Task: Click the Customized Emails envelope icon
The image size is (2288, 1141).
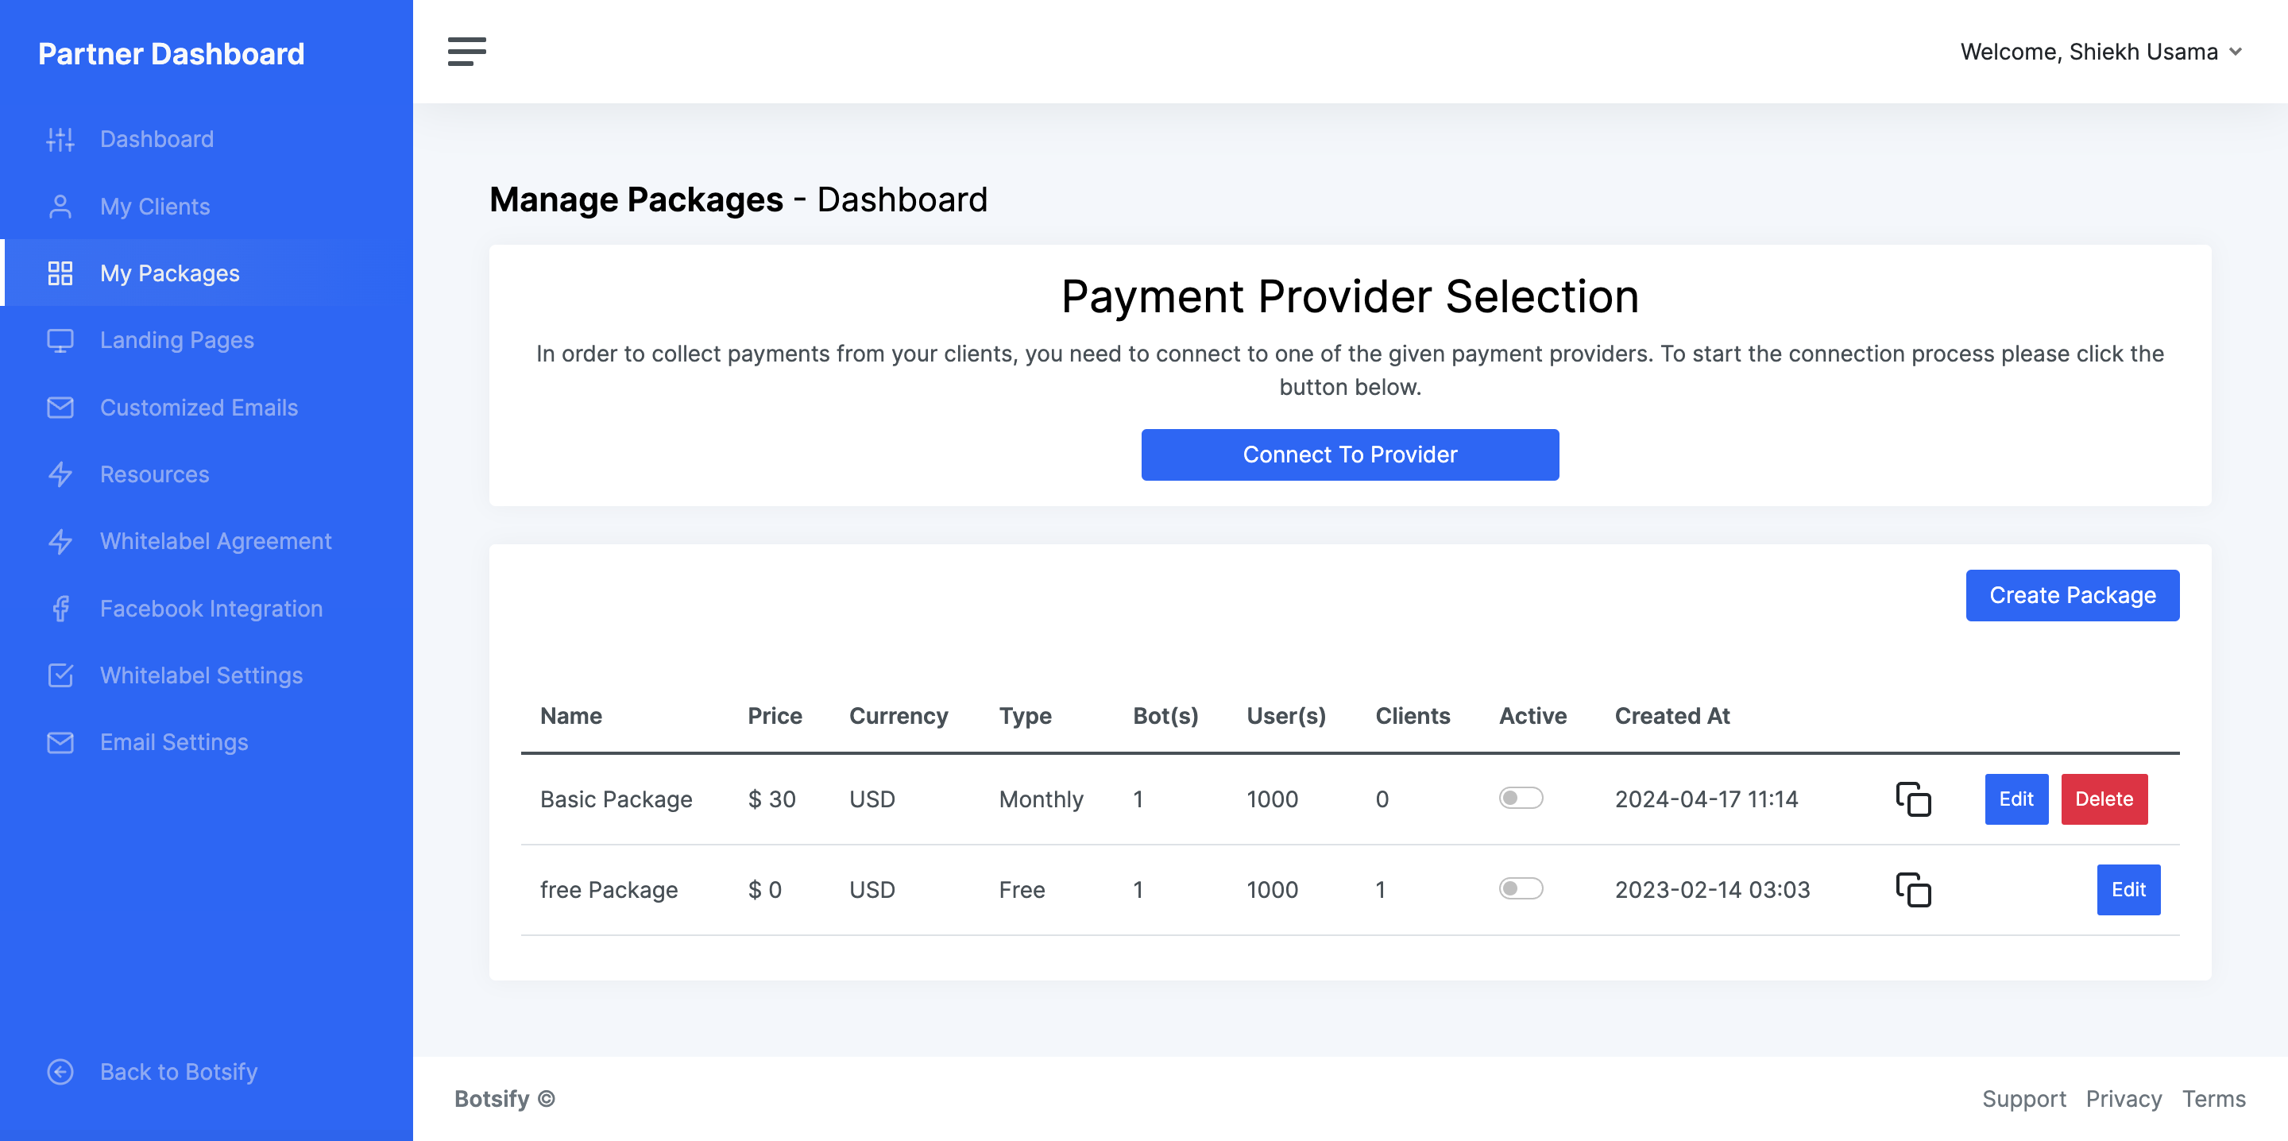Action: click(x=60, y=407)
